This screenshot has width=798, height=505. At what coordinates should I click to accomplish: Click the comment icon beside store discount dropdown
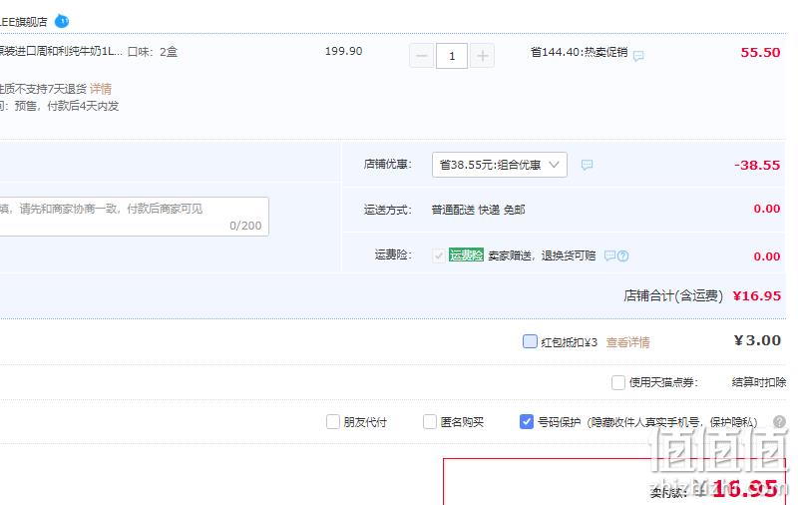point(587,165)
